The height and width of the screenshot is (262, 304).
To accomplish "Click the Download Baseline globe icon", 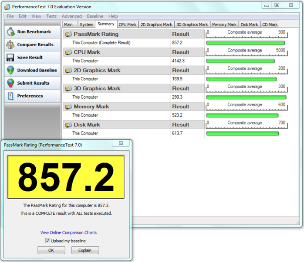I will tap(10, 70).
